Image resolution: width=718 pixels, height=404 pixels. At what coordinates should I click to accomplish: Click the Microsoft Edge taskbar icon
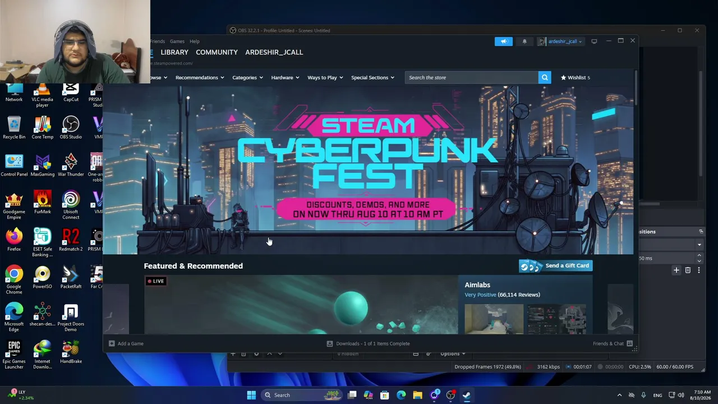(401, 395)
